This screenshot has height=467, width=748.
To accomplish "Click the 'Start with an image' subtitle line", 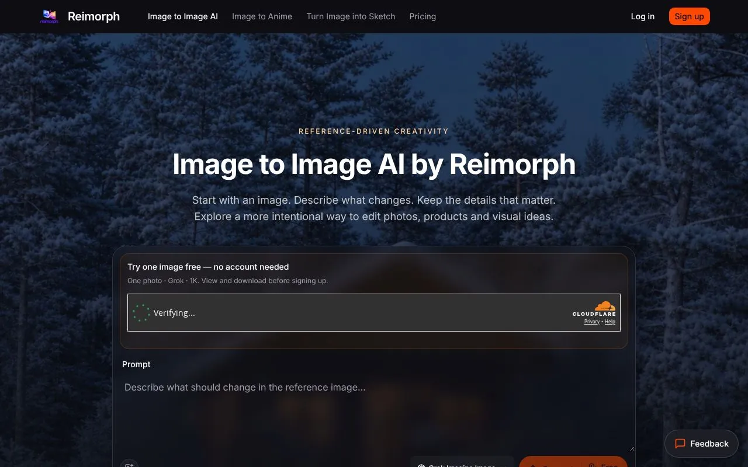I will tap(374, 200).
